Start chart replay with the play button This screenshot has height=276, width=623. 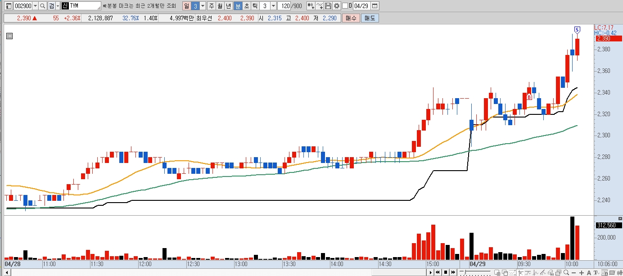[430, 272]
